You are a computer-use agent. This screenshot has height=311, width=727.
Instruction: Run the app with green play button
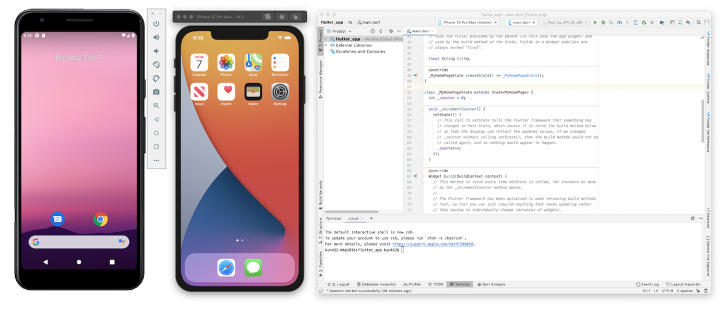[x=596, y=22]
